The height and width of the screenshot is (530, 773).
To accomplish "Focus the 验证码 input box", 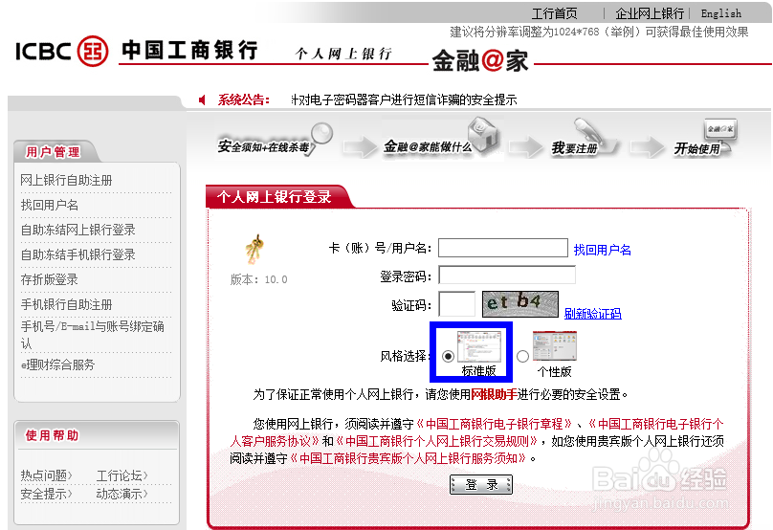I will [456, 303].
